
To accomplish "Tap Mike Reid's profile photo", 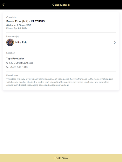I will 10,42.
